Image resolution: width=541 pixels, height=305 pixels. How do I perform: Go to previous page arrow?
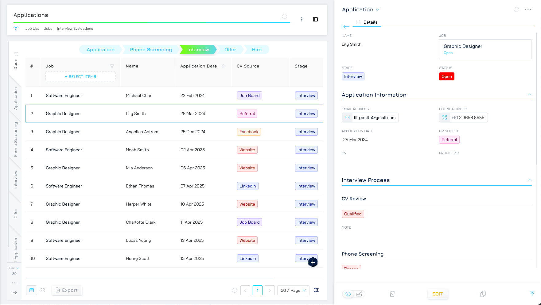(x=245, y=290)
